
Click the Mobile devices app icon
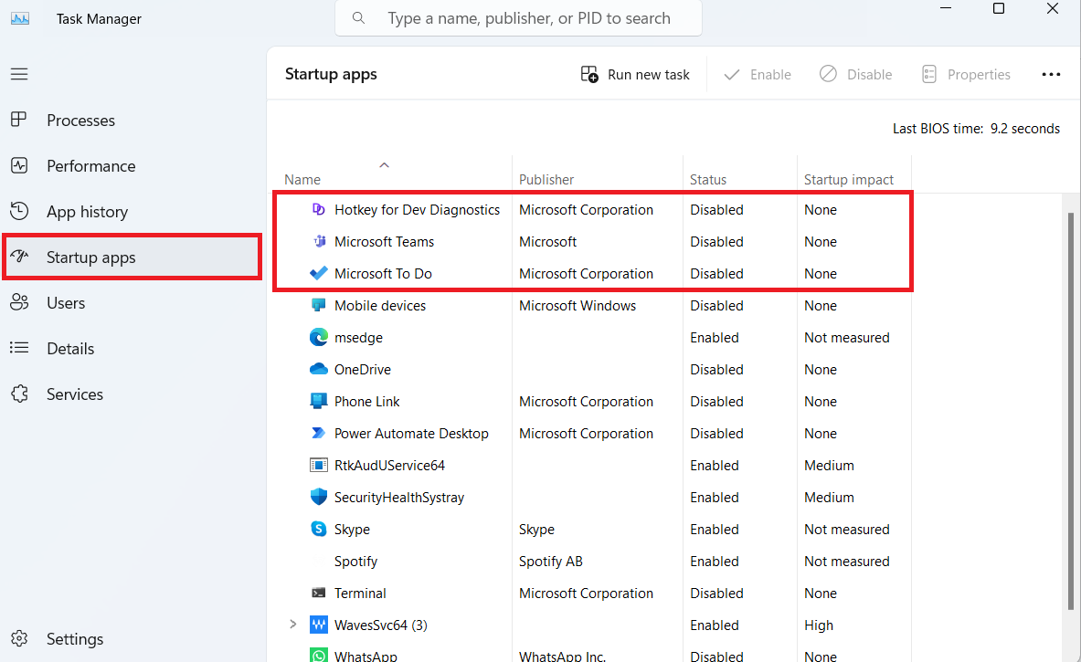point(319,305)
